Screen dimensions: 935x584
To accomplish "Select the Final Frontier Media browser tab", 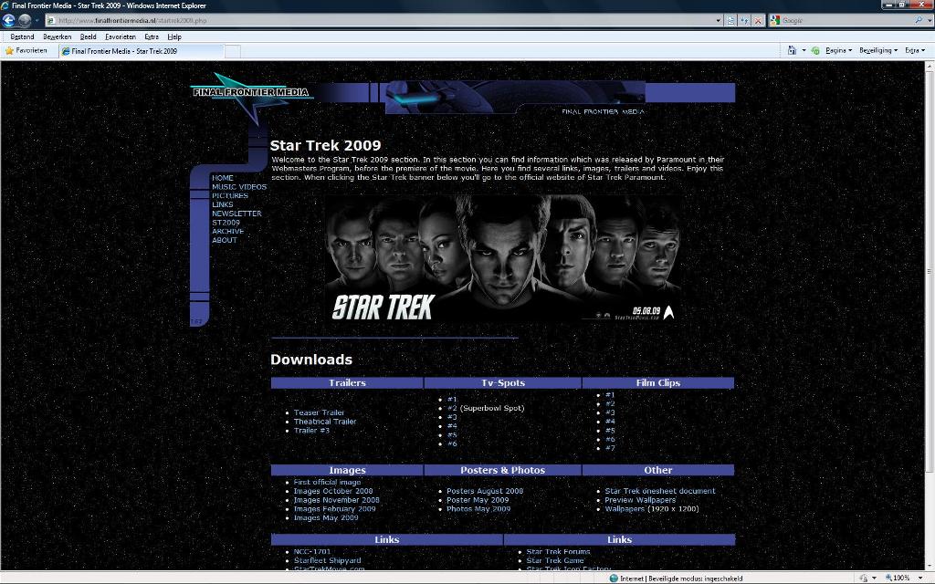I will [x=142, y=51].
